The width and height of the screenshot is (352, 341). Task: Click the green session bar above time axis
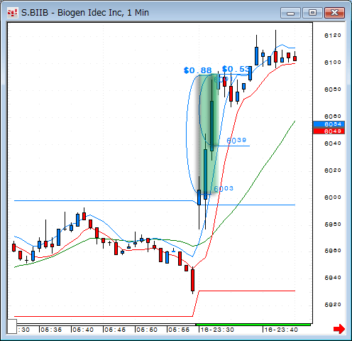coord(253,325)
